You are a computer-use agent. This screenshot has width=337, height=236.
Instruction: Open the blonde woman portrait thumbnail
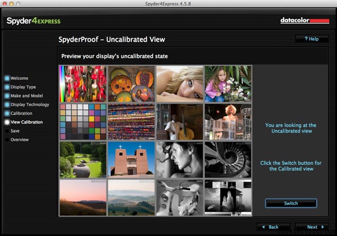pyautogui.click(x=180, y=84)
